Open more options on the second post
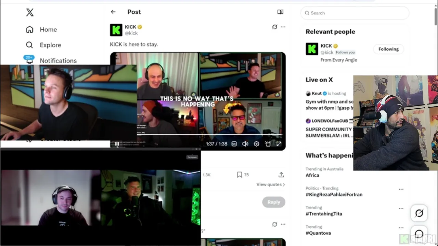438x246 pixels. coord(283,224)
